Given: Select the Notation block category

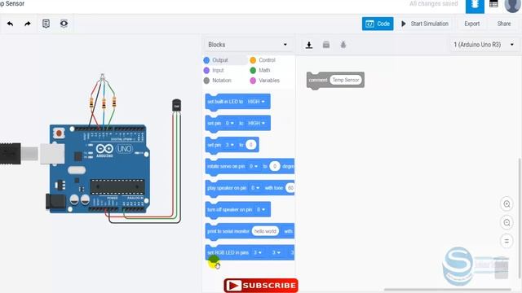Looking at the screenshot, I should [218, 81].
